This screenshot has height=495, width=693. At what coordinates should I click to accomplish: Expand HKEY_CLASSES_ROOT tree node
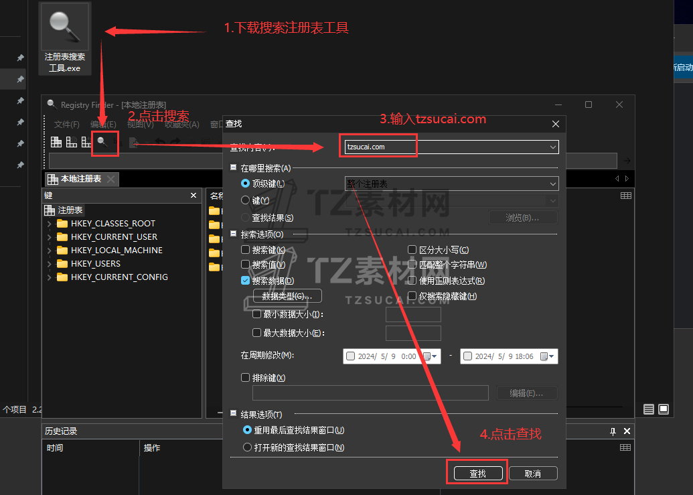tap(49, 224)
